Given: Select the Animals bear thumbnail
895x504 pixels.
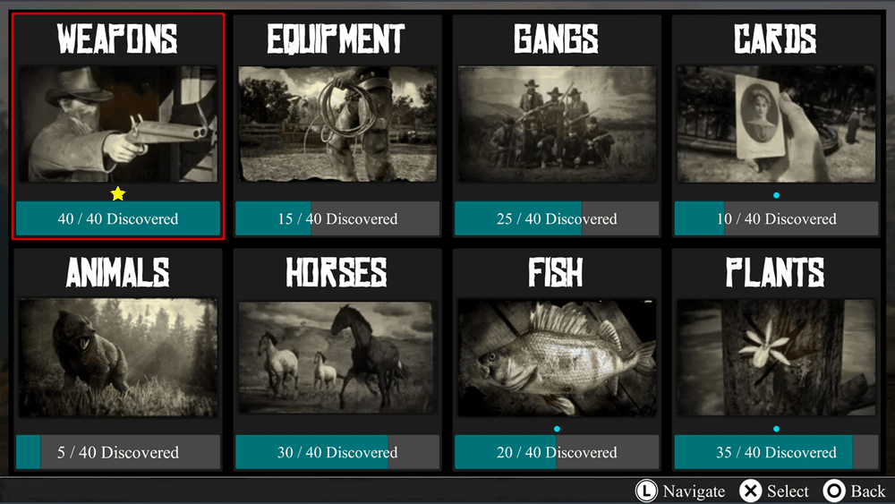Looking at the screenshot, I should 118,357.
